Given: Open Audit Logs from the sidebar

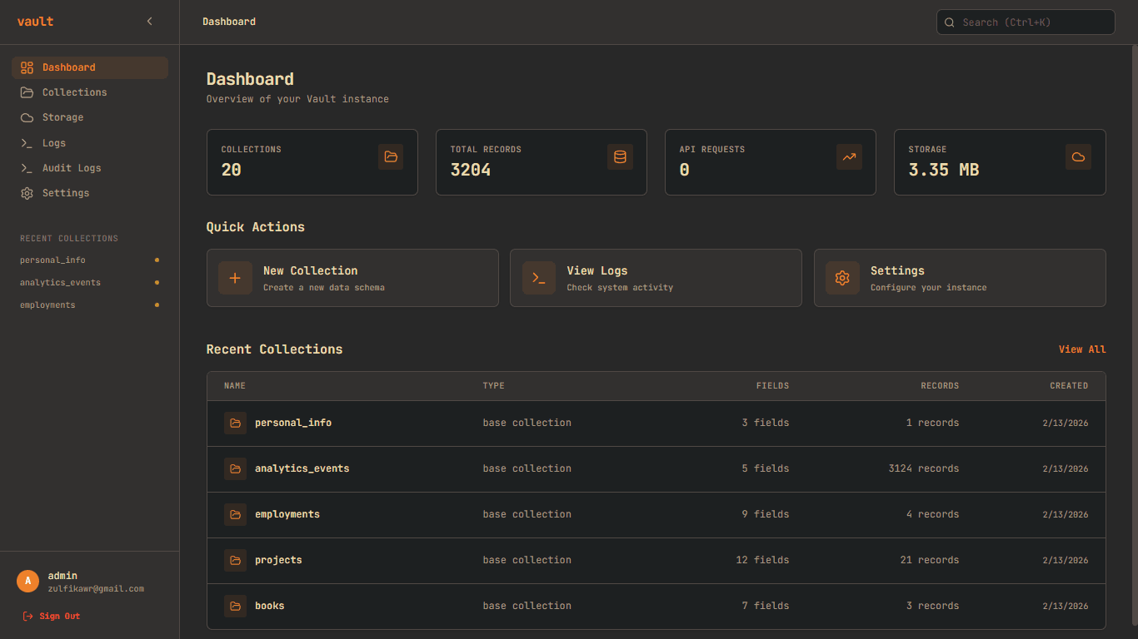Looking at the screenshot, I should tap(90, 168).
